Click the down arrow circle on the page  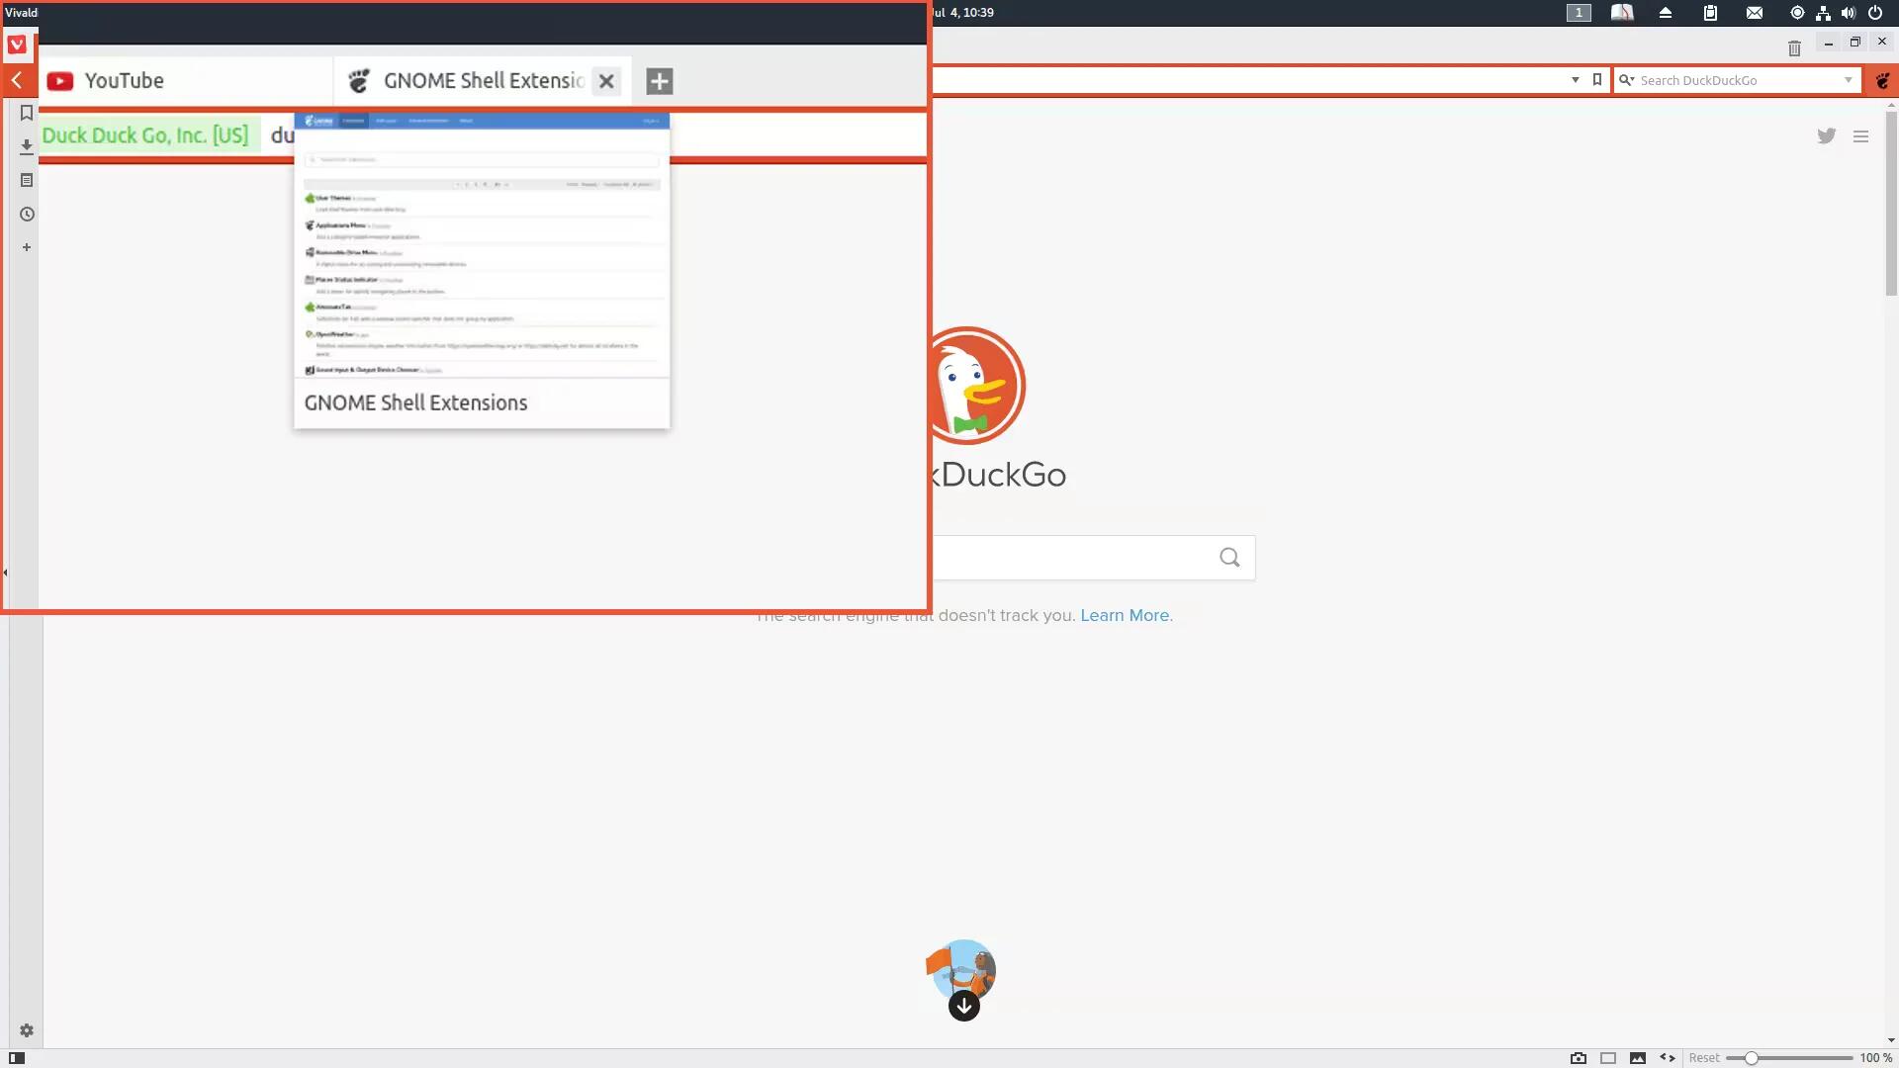tap(964, 1007)
